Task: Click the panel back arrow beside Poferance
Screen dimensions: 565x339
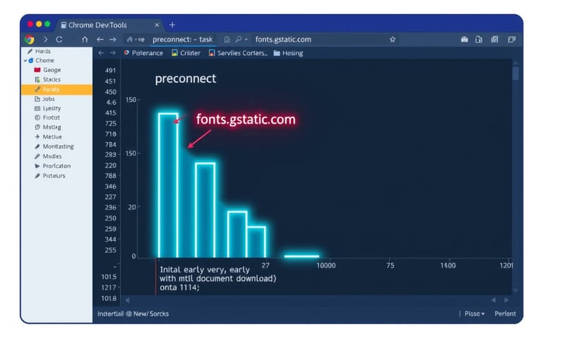Action: pos(101,53)
